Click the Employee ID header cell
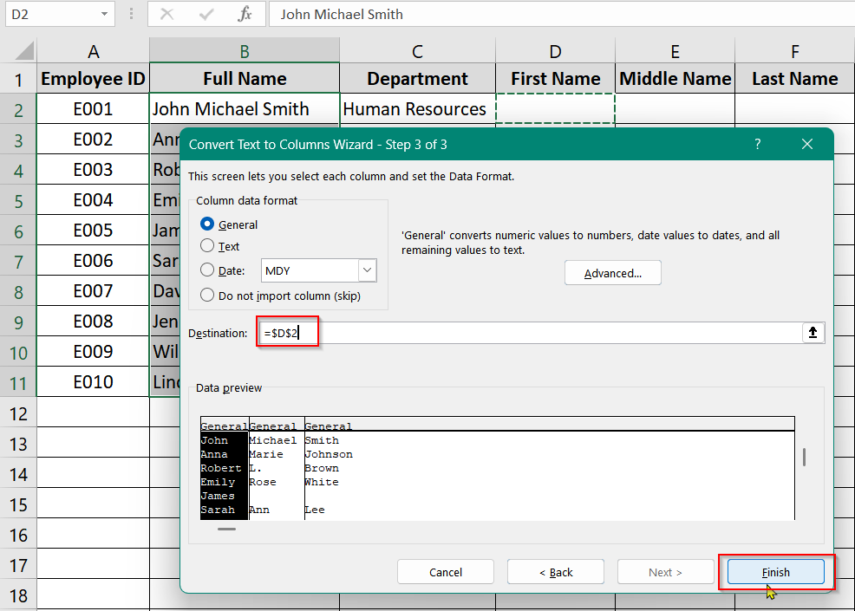The height and width of the screenshot is (611, 855). pyautogui.click(x=94, y=79)
